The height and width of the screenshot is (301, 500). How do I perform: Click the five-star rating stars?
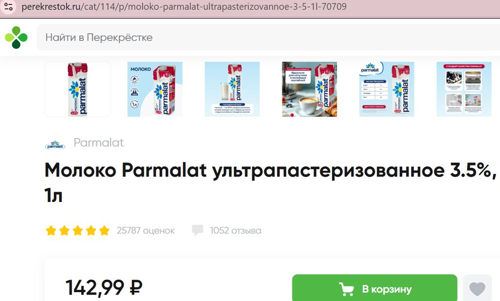coord(78,230)
